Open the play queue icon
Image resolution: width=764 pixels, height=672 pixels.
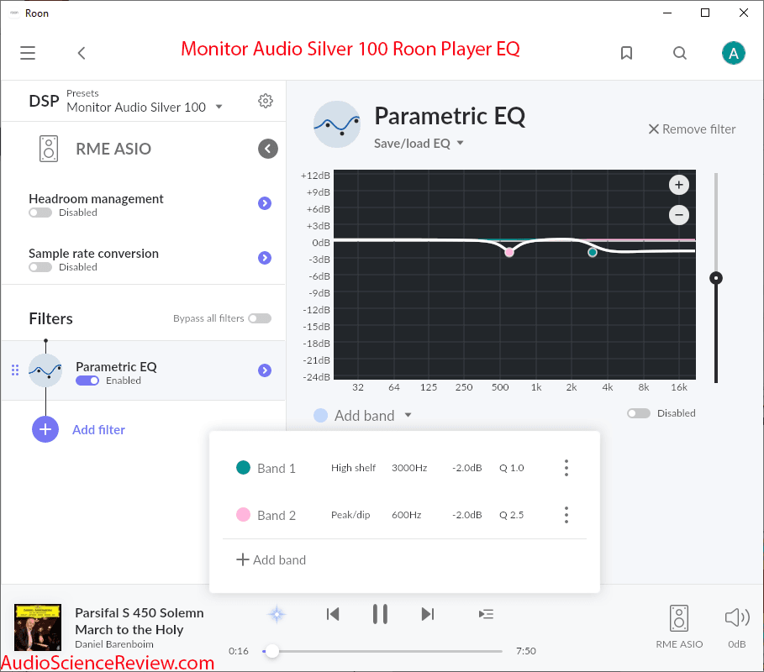[487, 614]
